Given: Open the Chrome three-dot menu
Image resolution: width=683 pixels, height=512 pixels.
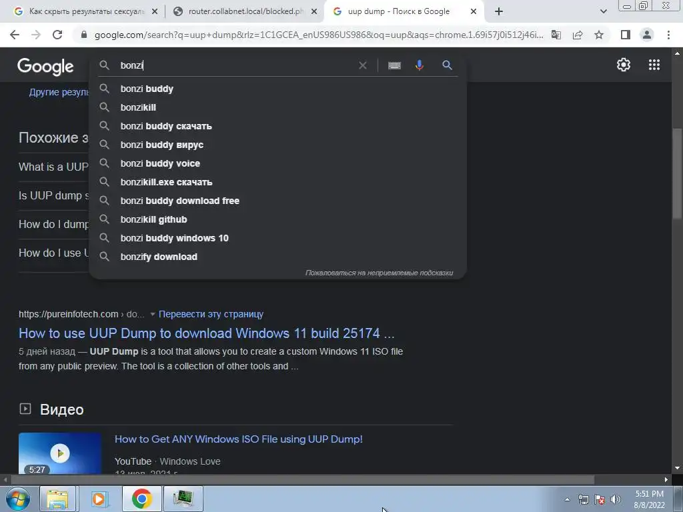Looking at the screenshot, I should click(668, 35).
